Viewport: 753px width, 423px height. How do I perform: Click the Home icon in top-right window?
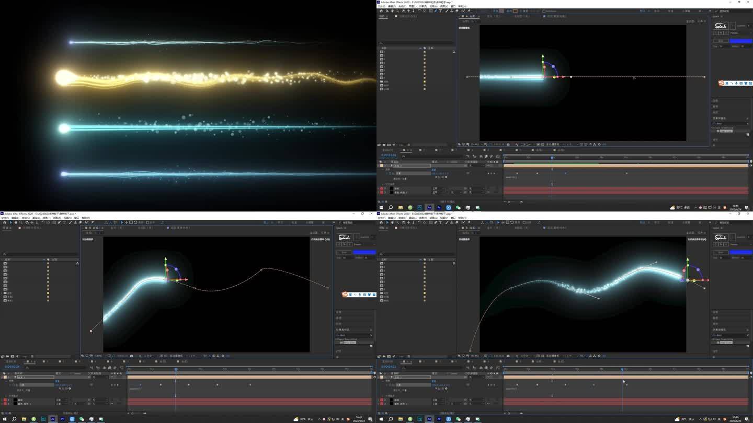point(381,11)
